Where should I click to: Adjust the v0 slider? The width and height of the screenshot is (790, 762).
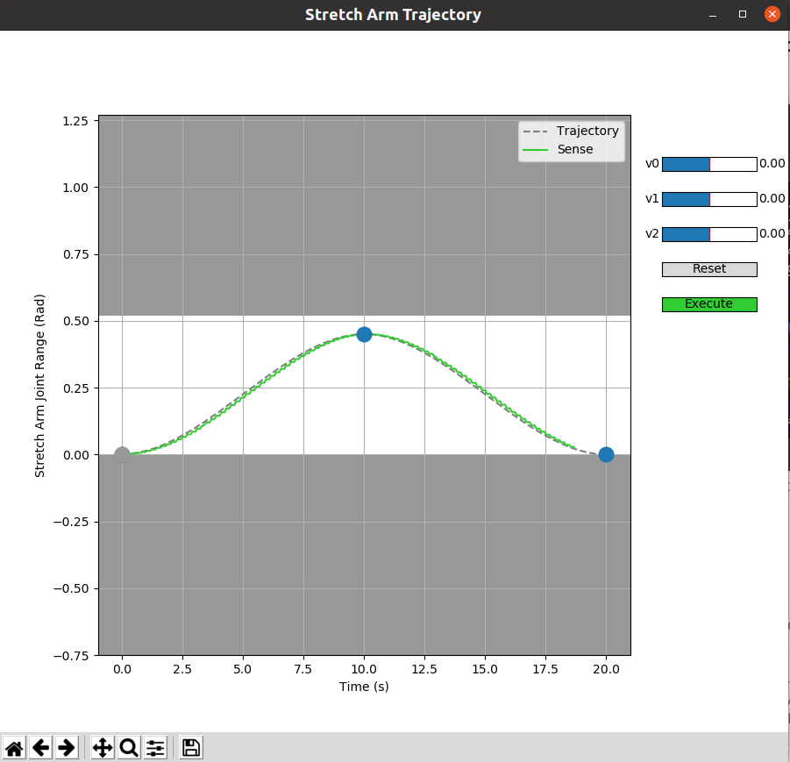(x=709, y=164)
